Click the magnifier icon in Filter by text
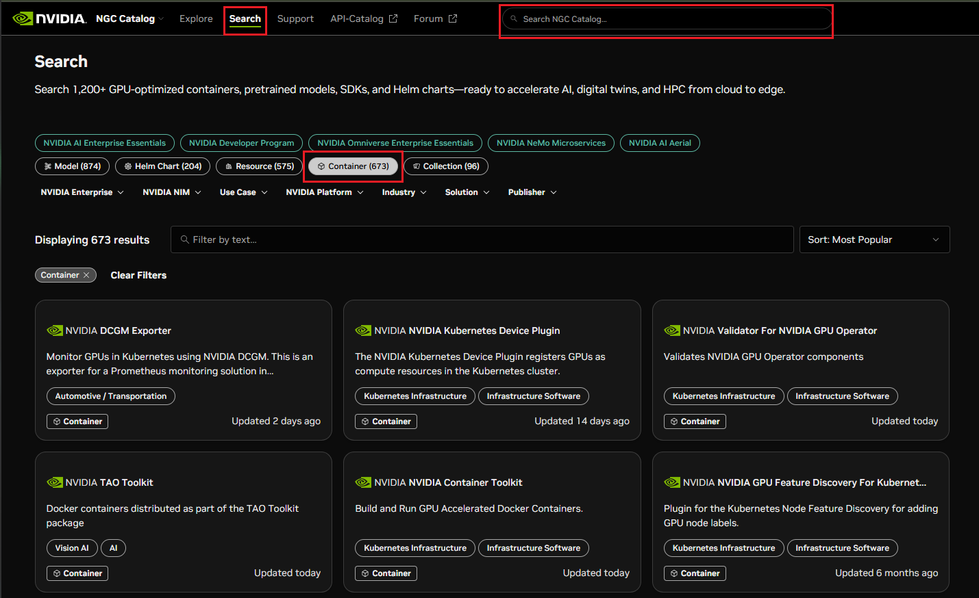This screenshot has height=598, width=979. [x=184, y=239]
